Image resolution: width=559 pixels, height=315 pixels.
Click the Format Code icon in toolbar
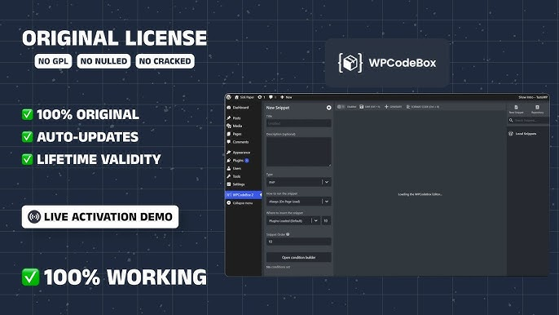[x=408, y=107]
